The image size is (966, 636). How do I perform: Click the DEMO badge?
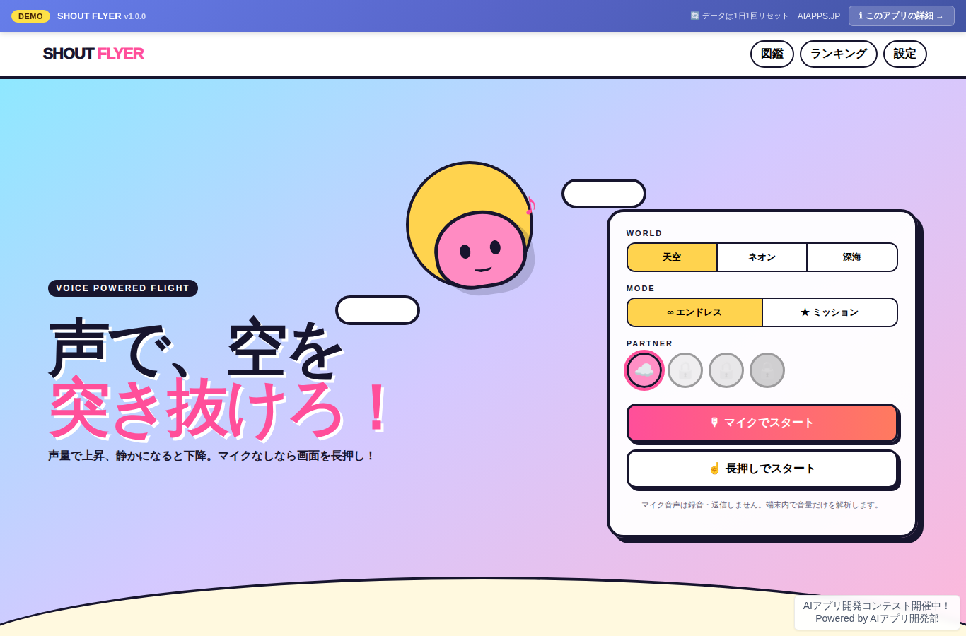click(30, 16)
